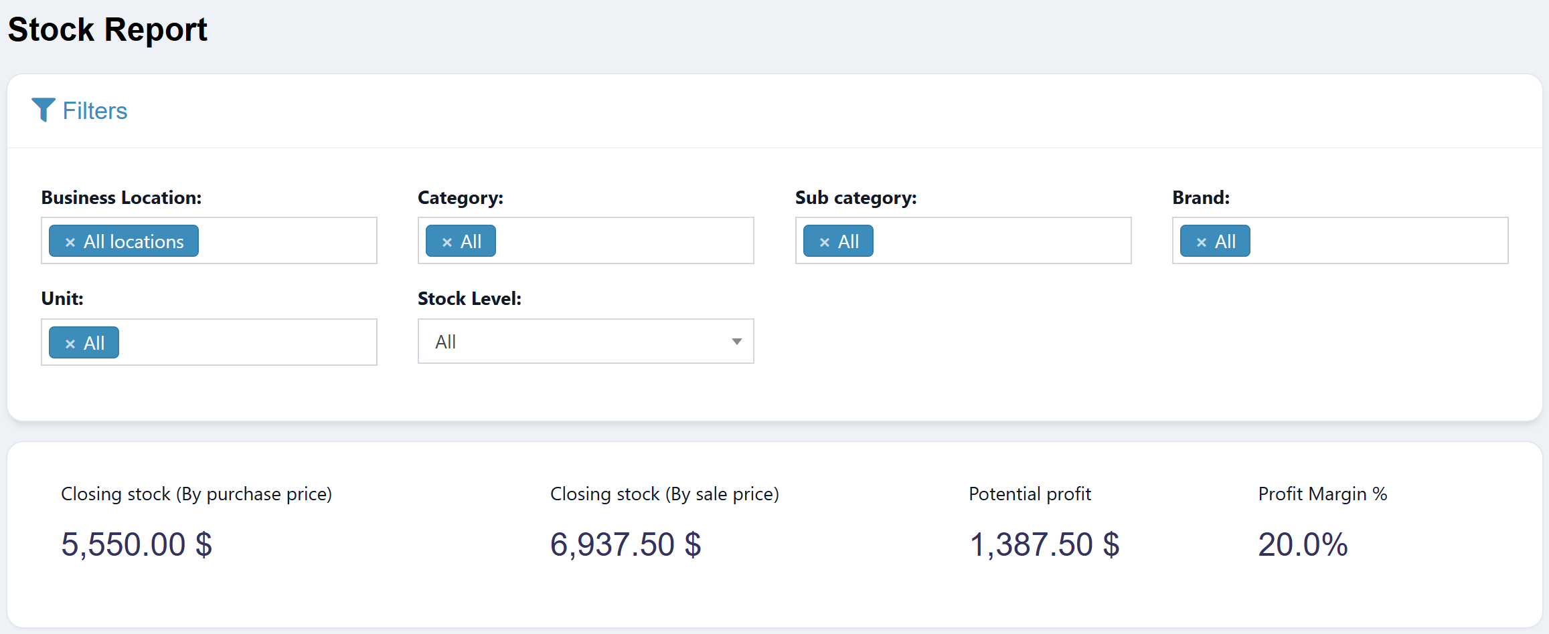
Task: Click inside the Business Location select field
Action: pyautogui.click(x=209, y=240)
